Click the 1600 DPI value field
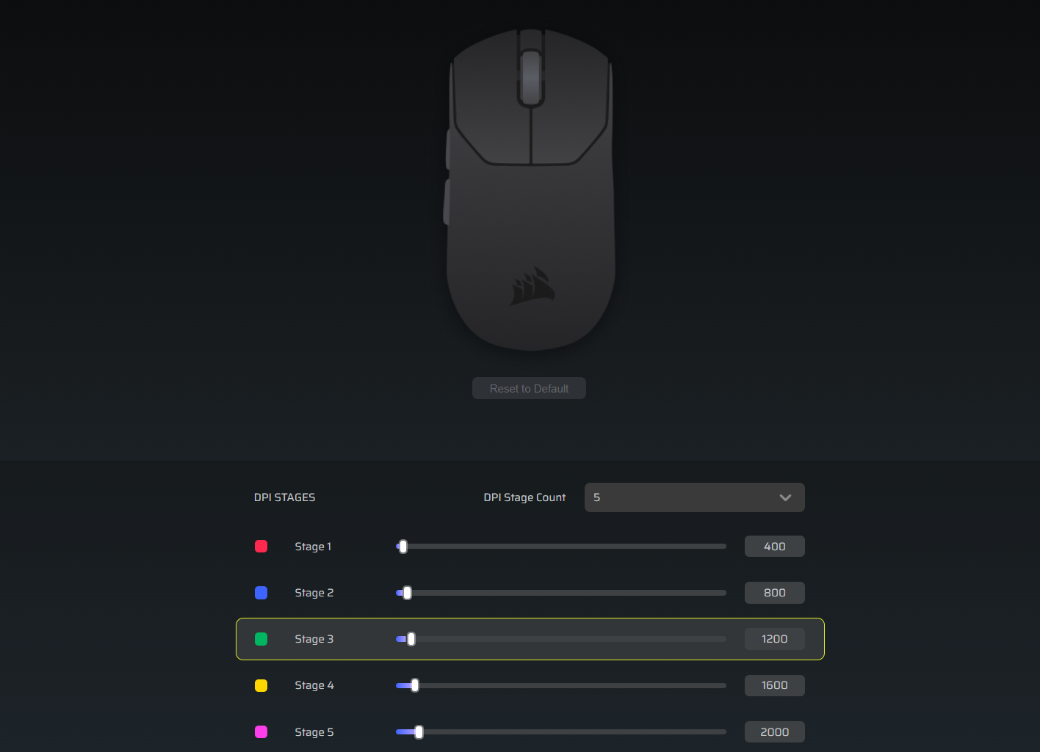Viewport: 1040px width, 752px height. (774, 685)
